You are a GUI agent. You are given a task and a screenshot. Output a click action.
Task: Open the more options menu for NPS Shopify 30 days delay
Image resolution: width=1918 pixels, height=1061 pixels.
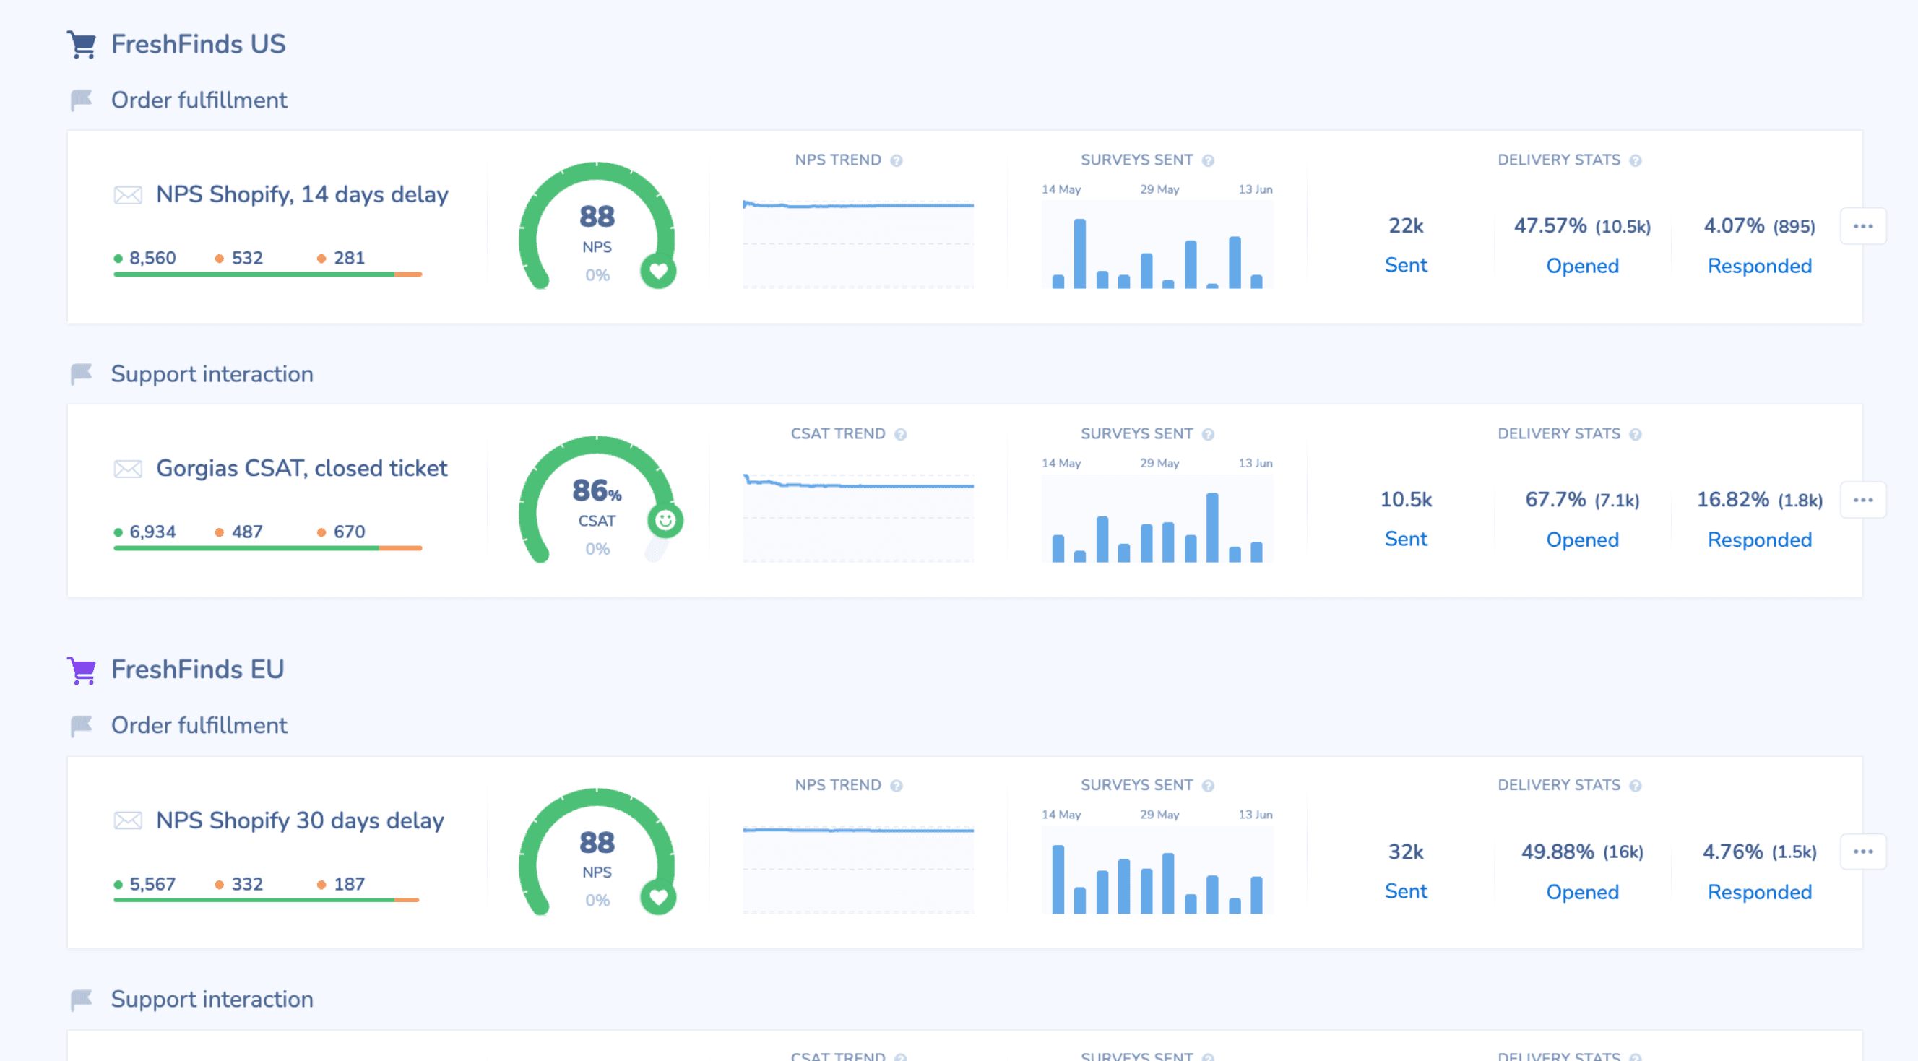tap(1863, 851)
